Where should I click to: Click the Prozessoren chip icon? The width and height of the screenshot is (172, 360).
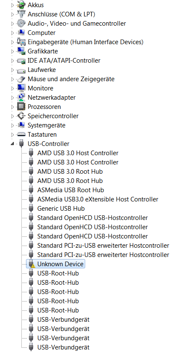click(x=21, y=106)
